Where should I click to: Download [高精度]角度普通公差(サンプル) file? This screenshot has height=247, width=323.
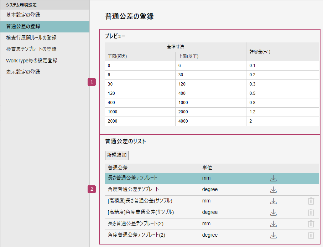coord(273,212)
